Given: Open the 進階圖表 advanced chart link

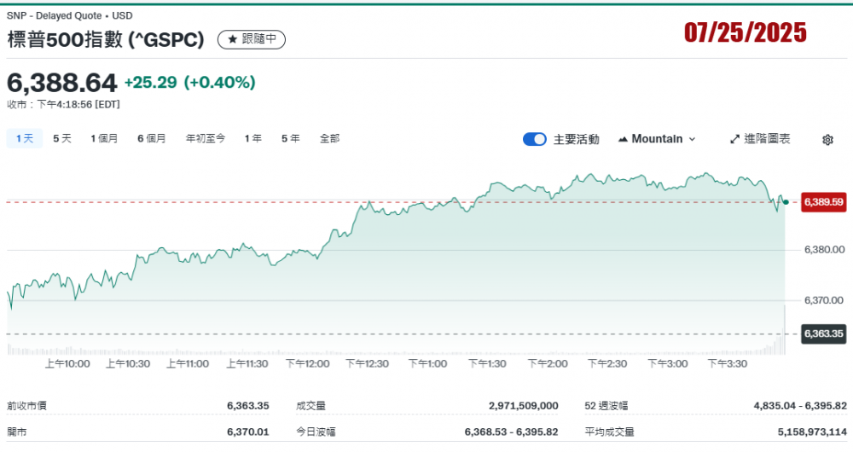Looking at the screenshot, I should pos(767,139).
